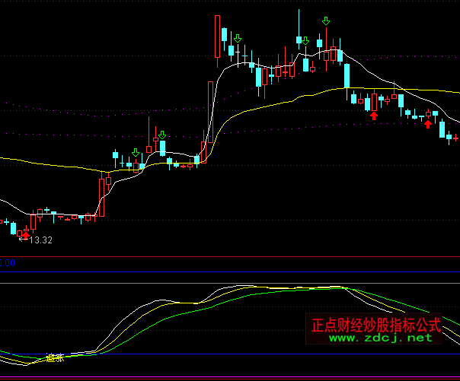Click the leftmost green down arrow signal
The width and height of the screenshot is (460, 381).
click(x=136, y=152)
